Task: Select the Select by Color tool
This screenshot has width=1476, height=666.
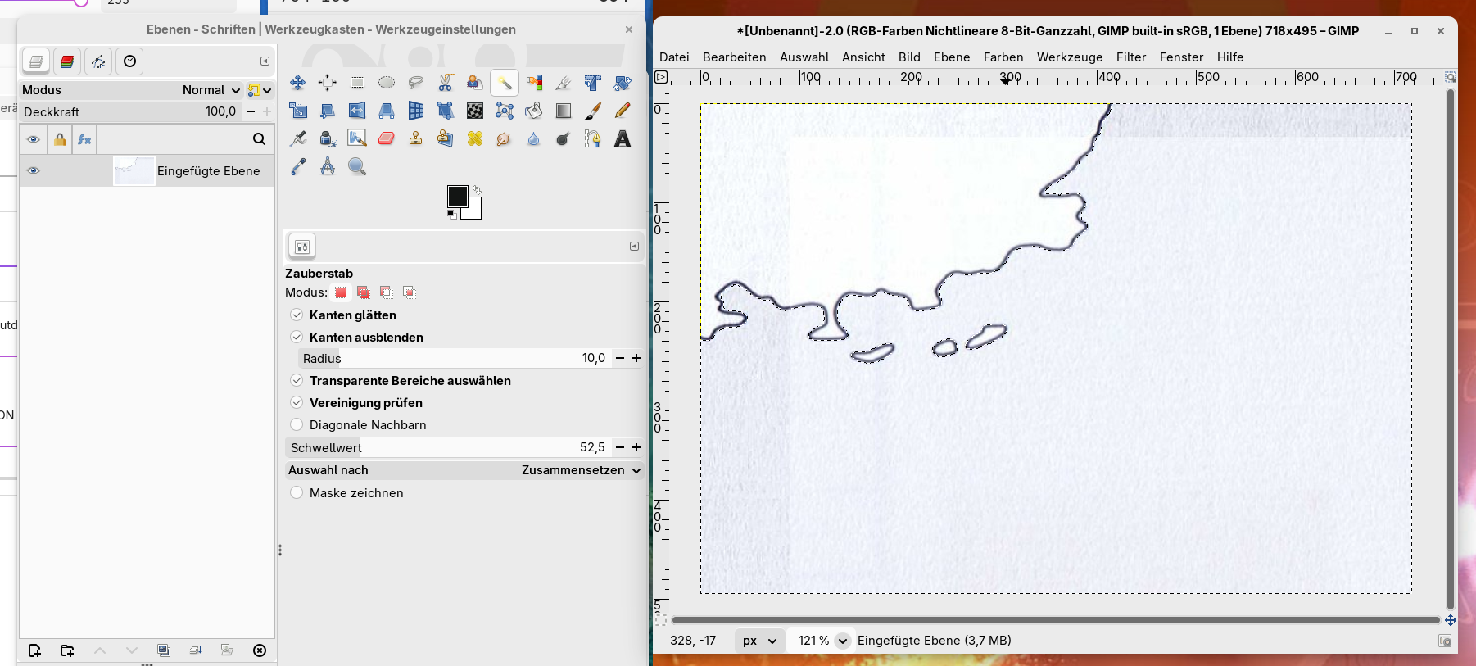Action: click(x=534, y=82)
